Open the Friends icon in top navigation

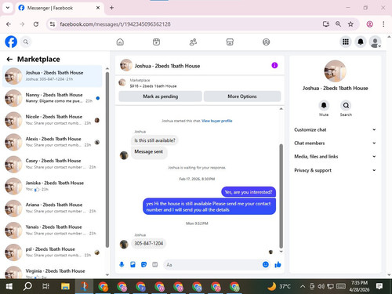[x=193, y=42]
